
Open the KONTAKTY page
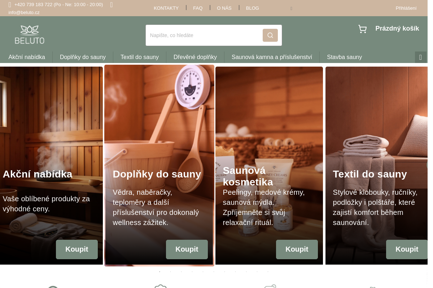[166, 8]
